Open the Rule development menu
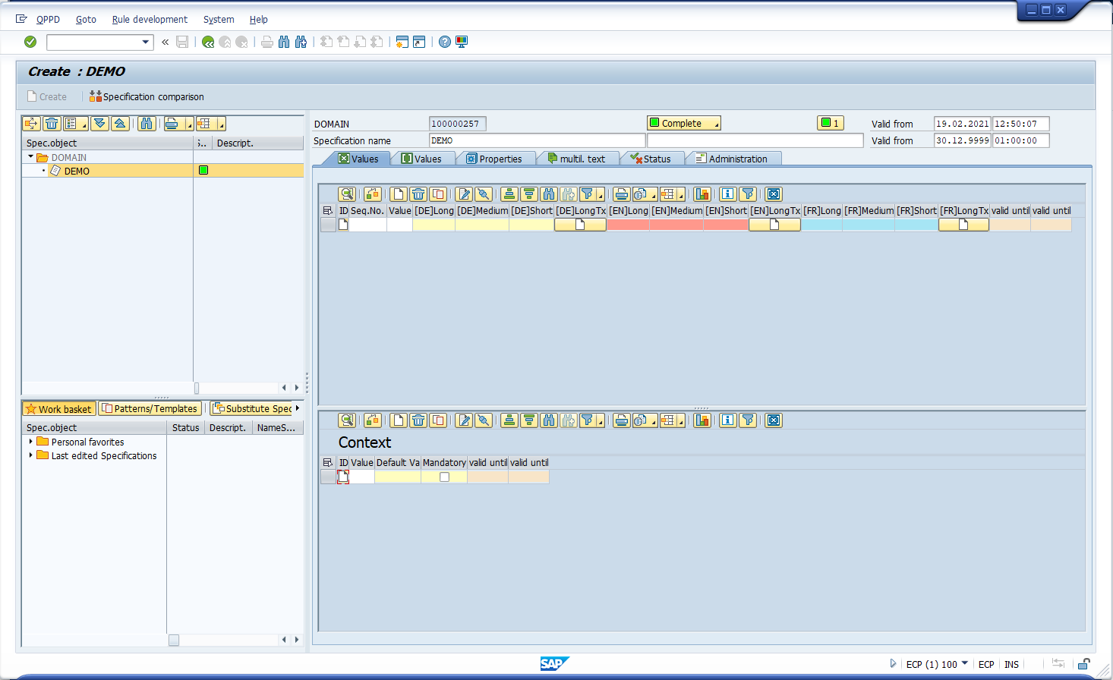Image resolution: width=1113 pixels, height=680 pixels. click(x=149, y=19)
